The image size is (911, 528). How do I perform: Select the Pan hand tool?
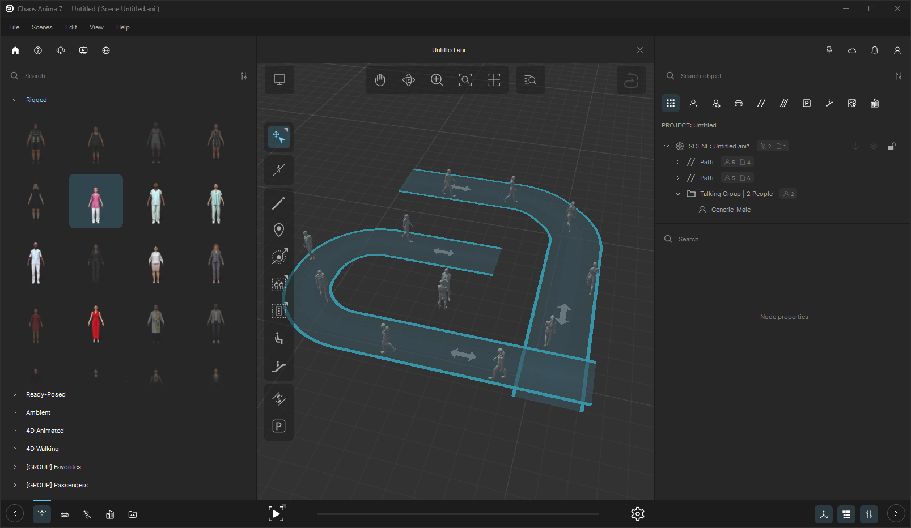pos(380,80)
